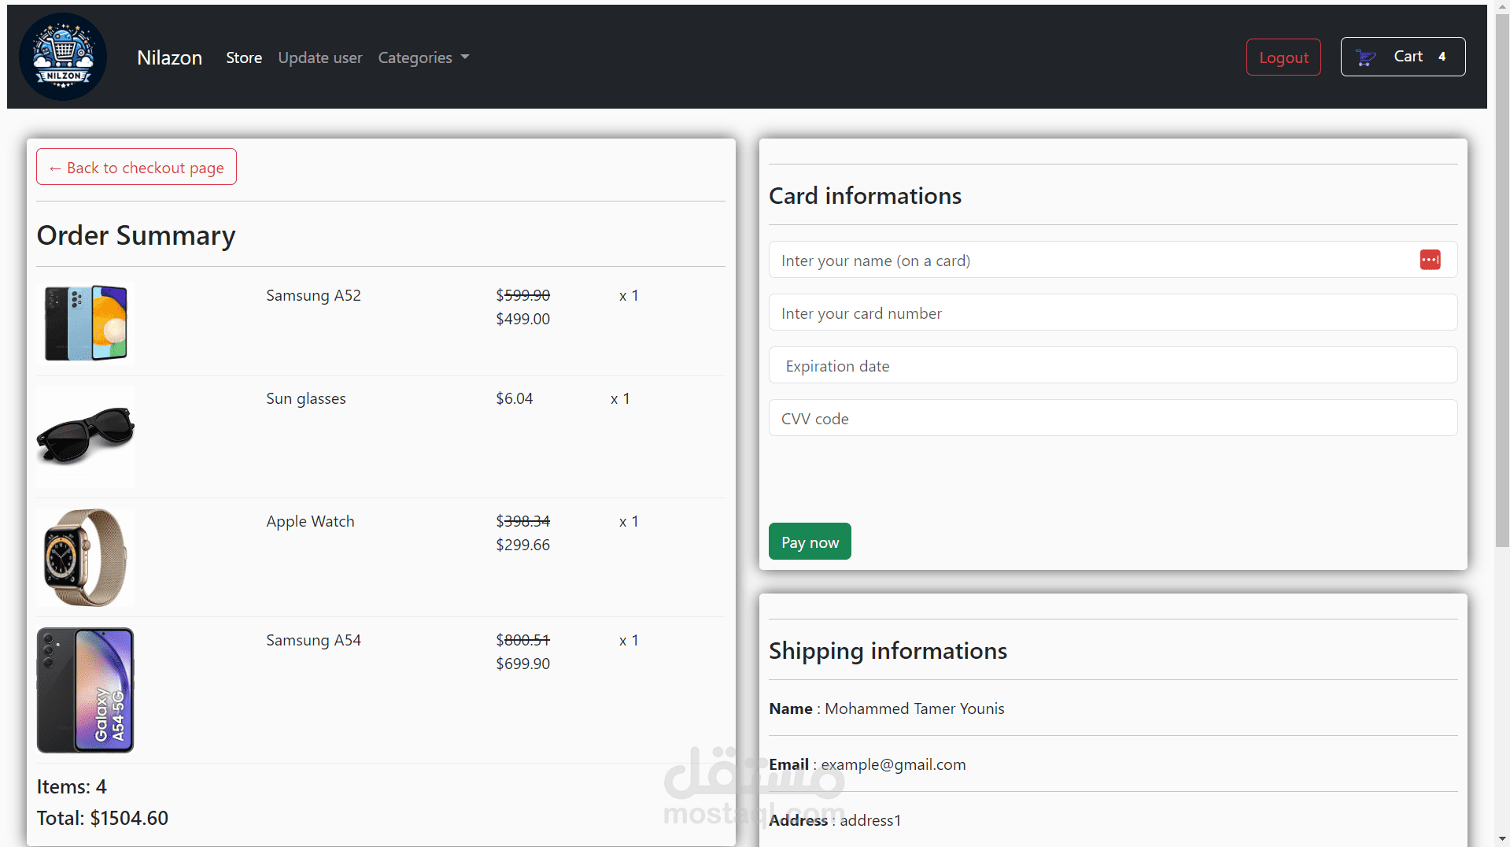Click the Order Summary heading
The width and height of the screenshot is (1510, 847).
point(136,235)
